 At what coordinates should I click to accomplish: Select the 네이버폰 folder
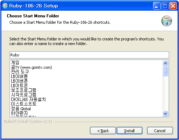coord(19,81)
